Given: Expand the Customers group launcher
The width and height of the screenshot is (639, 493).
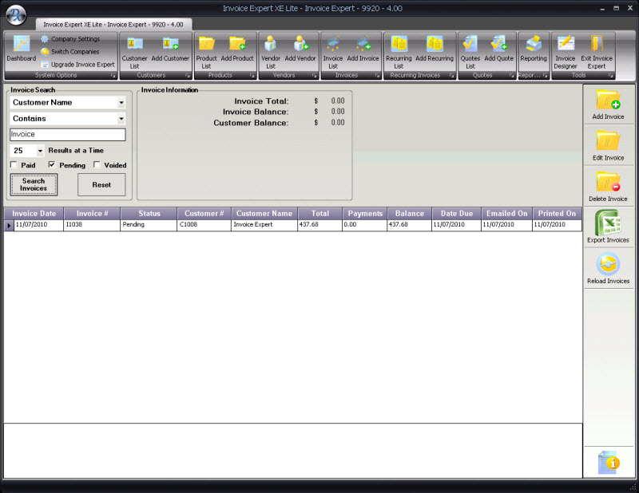Looking at the screenshot, I should [188, 76].
